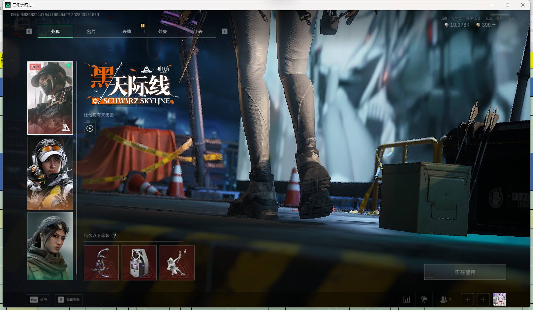Viewport: 533px width, 310px height.
Task: Switch to the 名片 tab
Action: point(91,31)
